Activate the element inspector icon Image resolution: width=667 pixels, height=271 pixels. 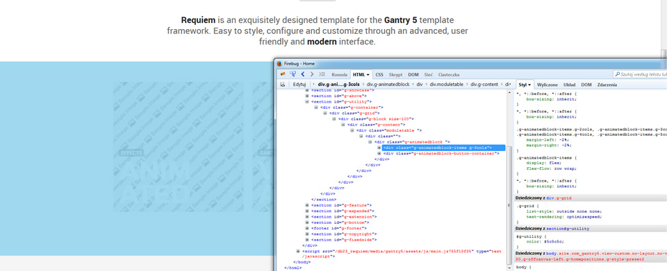click(x=293, y=74)
